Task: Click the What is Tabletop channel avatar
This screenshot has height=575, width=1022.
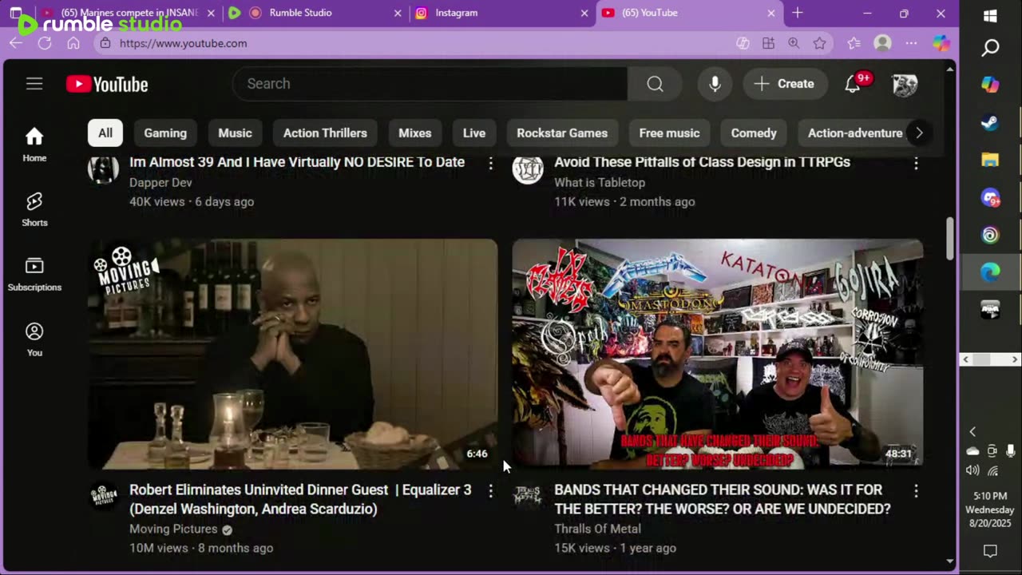Action: 528,169
